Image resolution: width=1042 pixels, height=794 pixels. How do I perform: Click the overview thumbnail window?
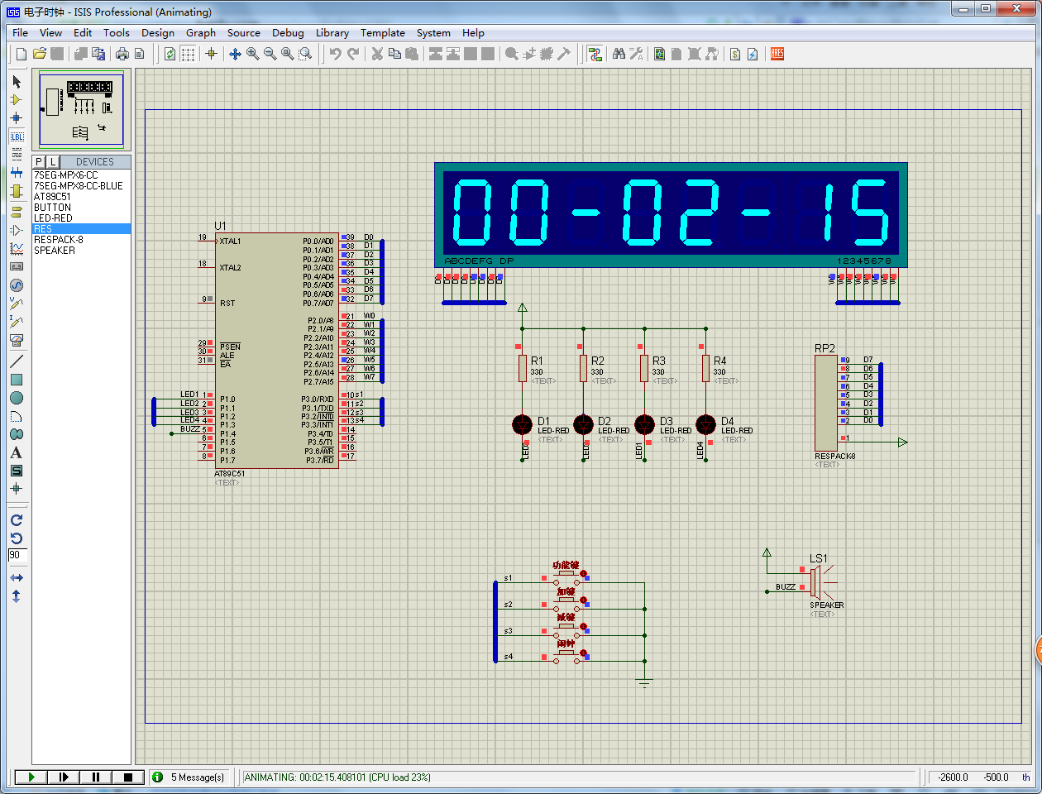[x=82, y=110]
